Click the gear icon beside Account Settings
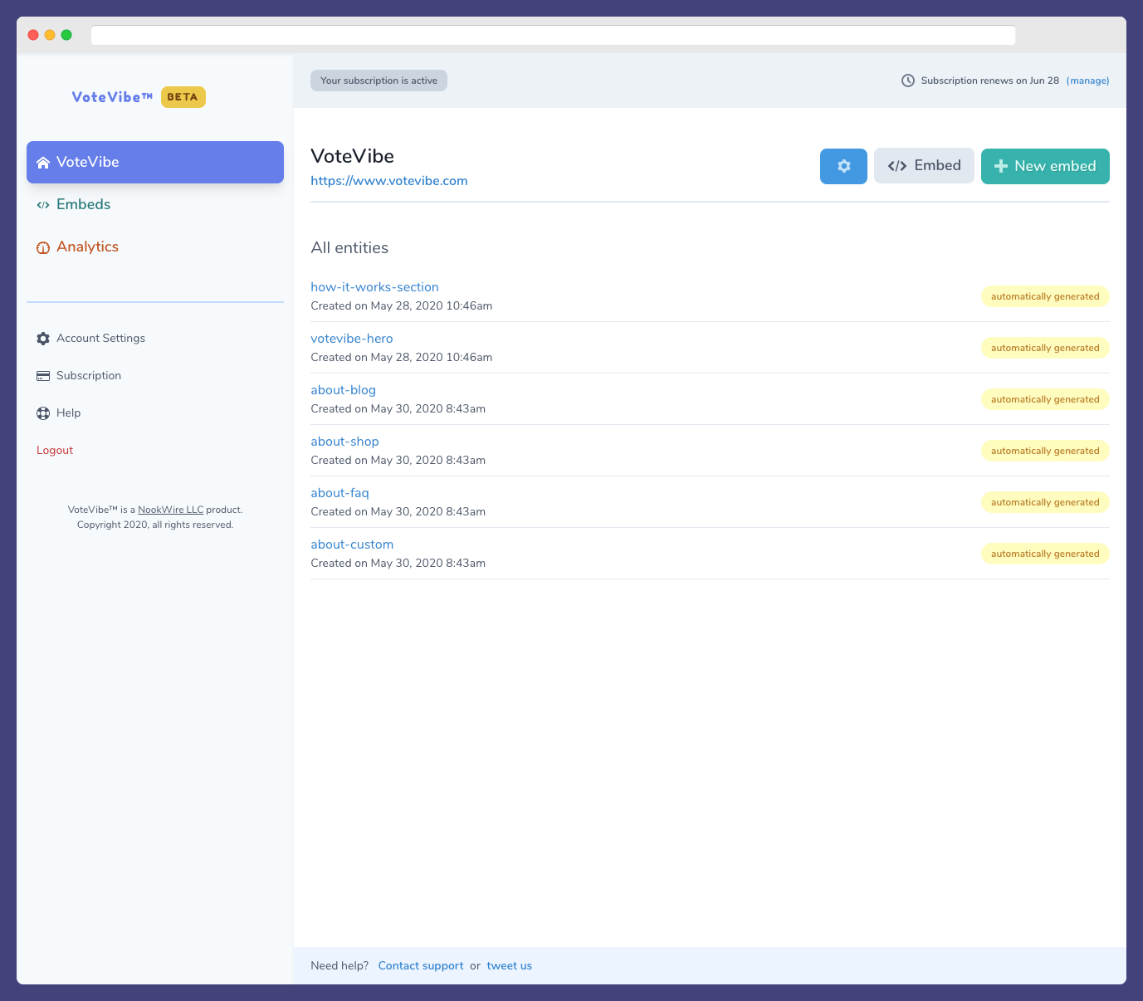This screenshot has width=1143, height=1001. pos(43,339)
